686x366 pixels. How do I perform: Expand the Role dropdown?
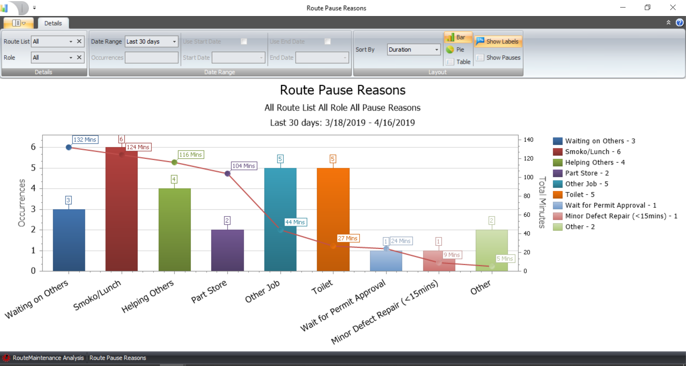coord(71,58)
